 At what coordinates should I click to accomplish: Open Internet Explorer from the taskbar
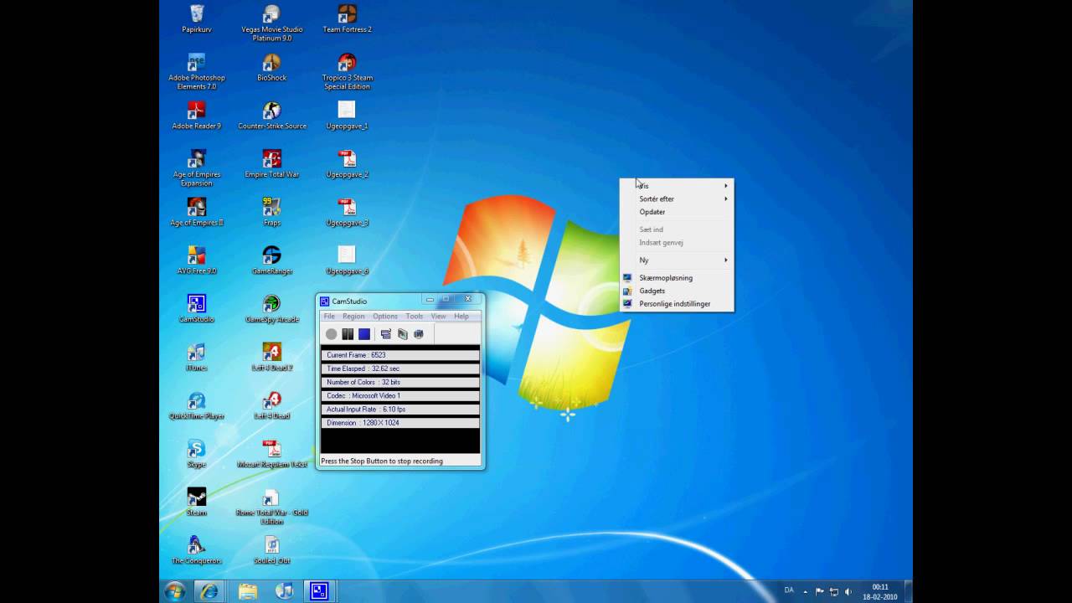(209, 591)
